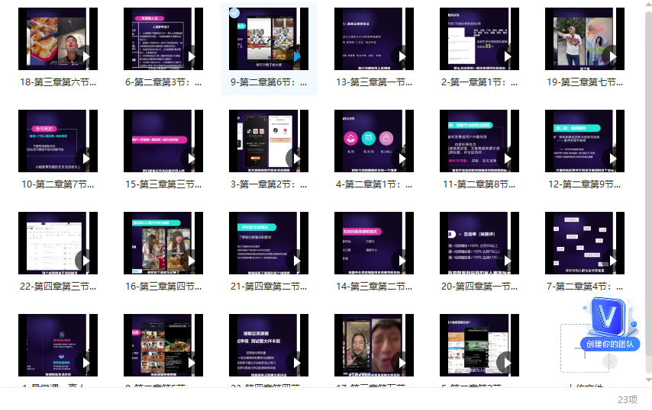Click the play icon on 2-第一章第1节
This screenshot has height=410, width=652.
[507, 56]
